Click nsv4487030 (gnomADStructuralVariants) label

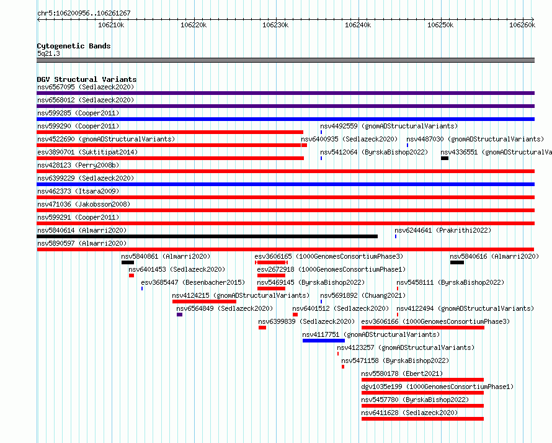coord(475,139)
